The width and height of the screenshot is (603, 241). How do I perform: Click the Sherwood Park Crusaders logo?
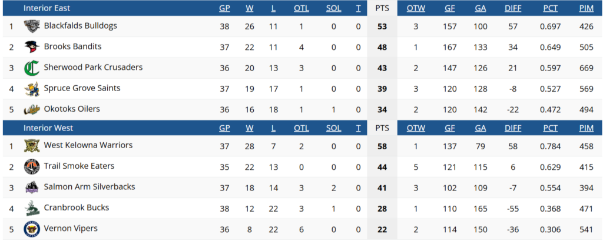[32, 68]
